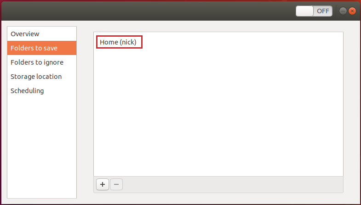361x205 pixels.
Task: Click the word Overview in the sidebar
Action: pos(25,34)
